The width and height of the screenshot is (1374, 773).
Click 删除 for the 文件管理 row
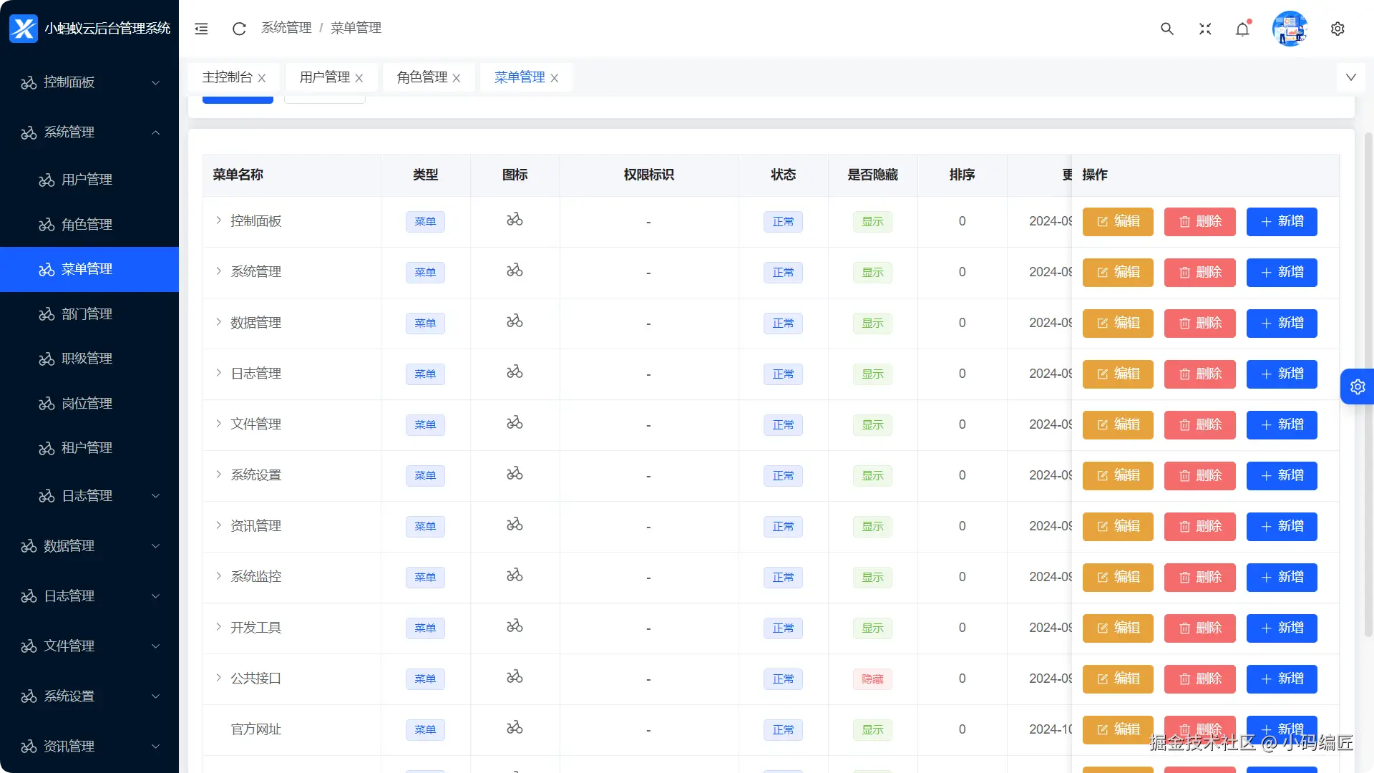click(x=1199, y=424)
